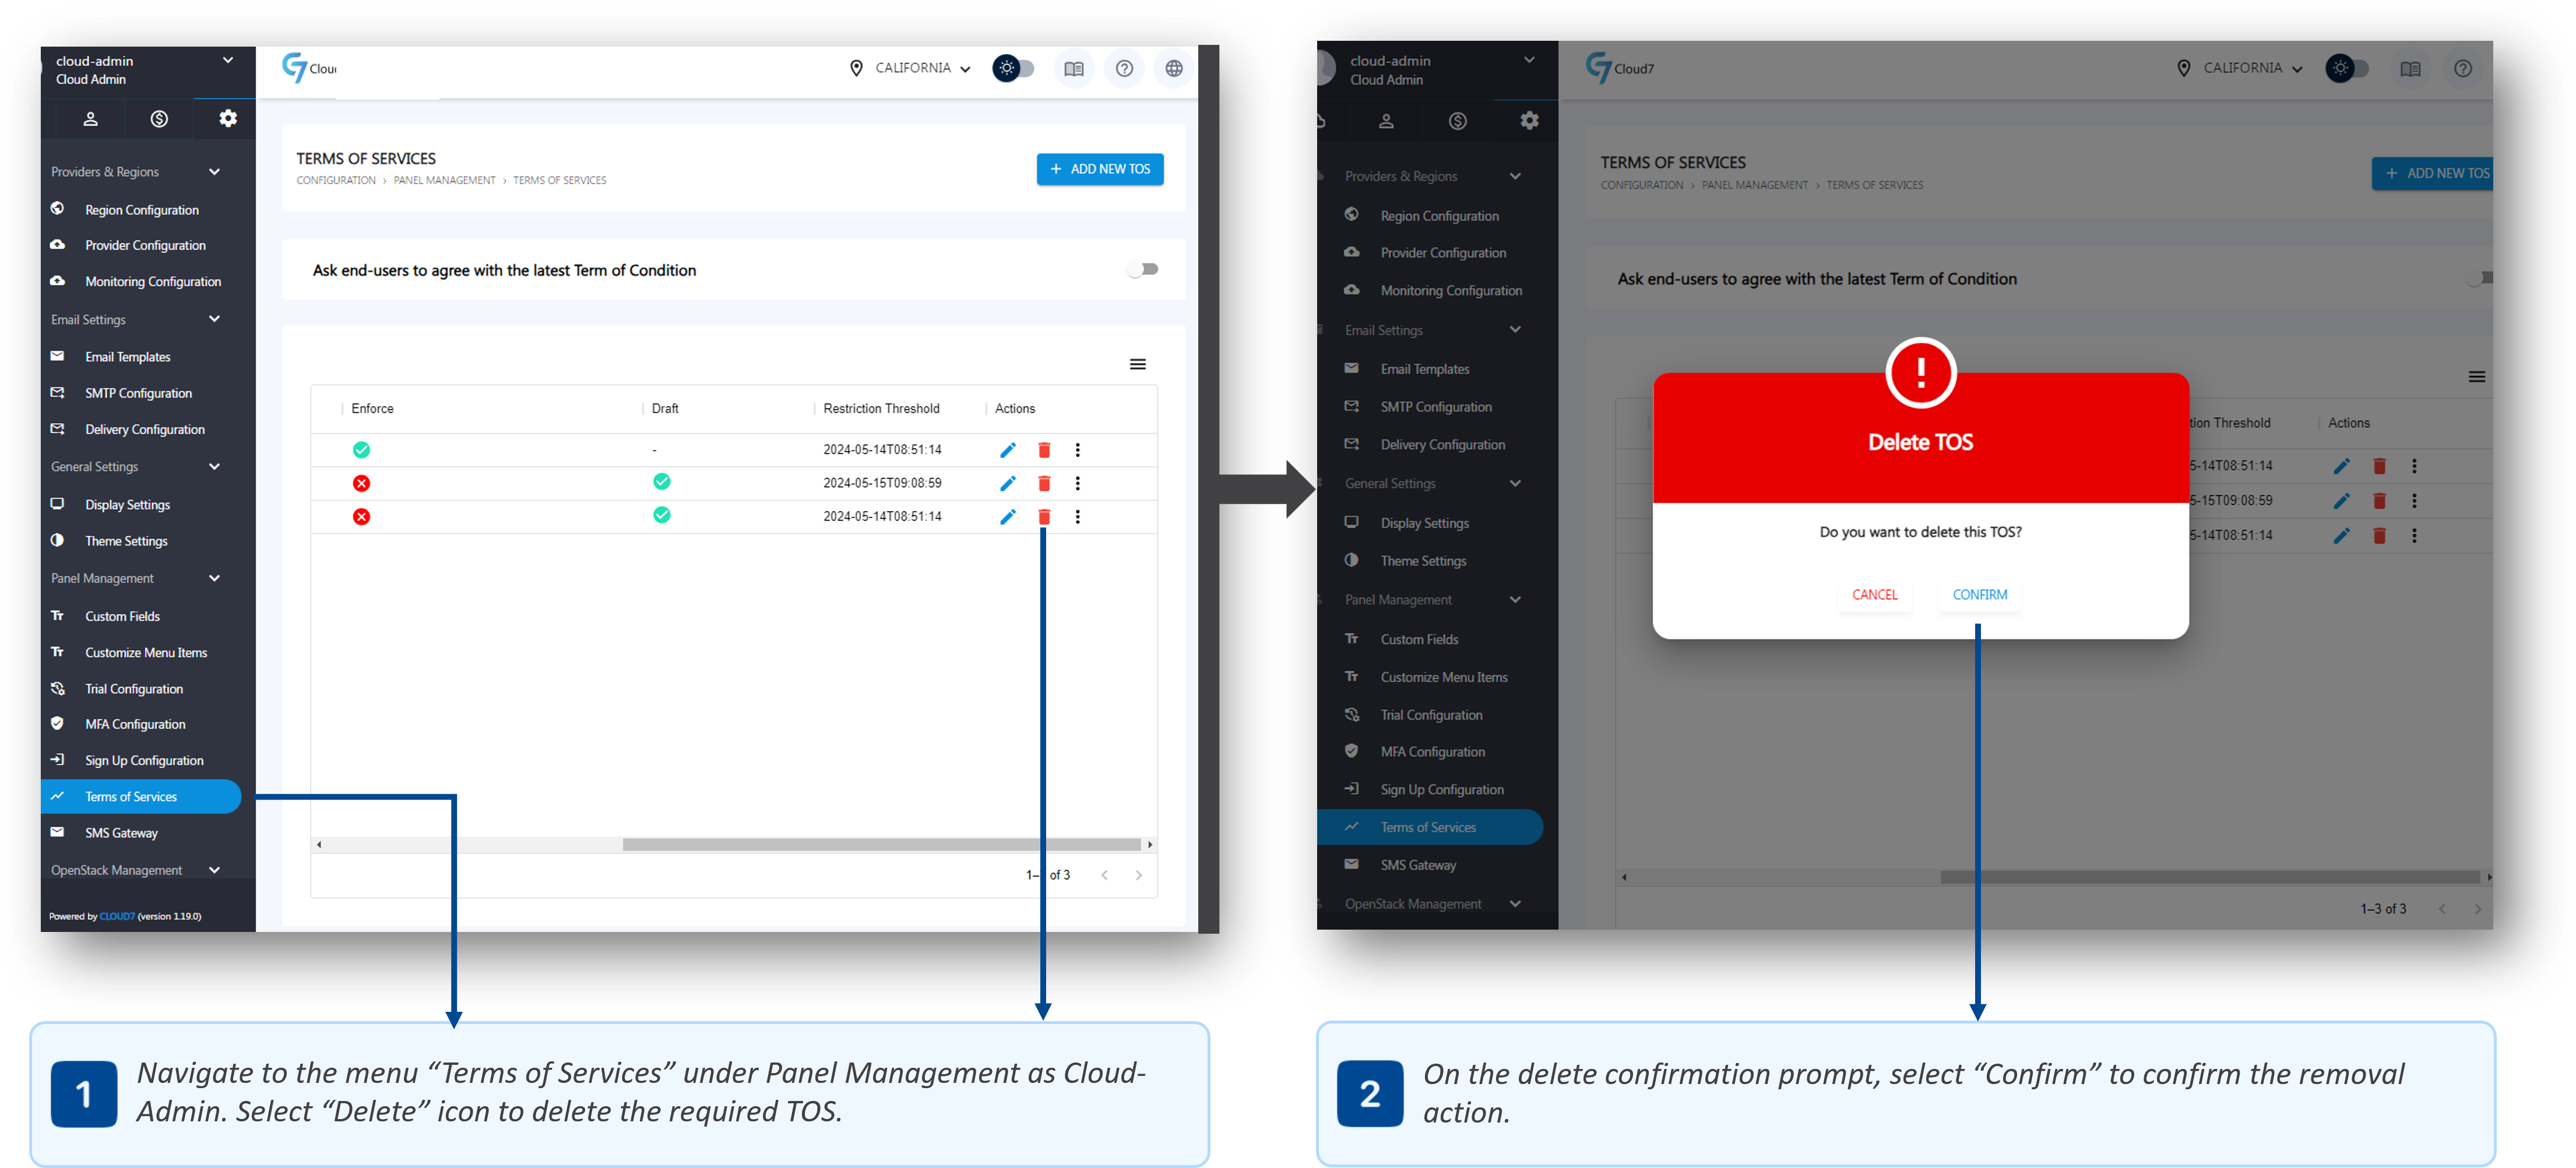Click the ADD NEW TOS button in left panel

coord(1099,169)
